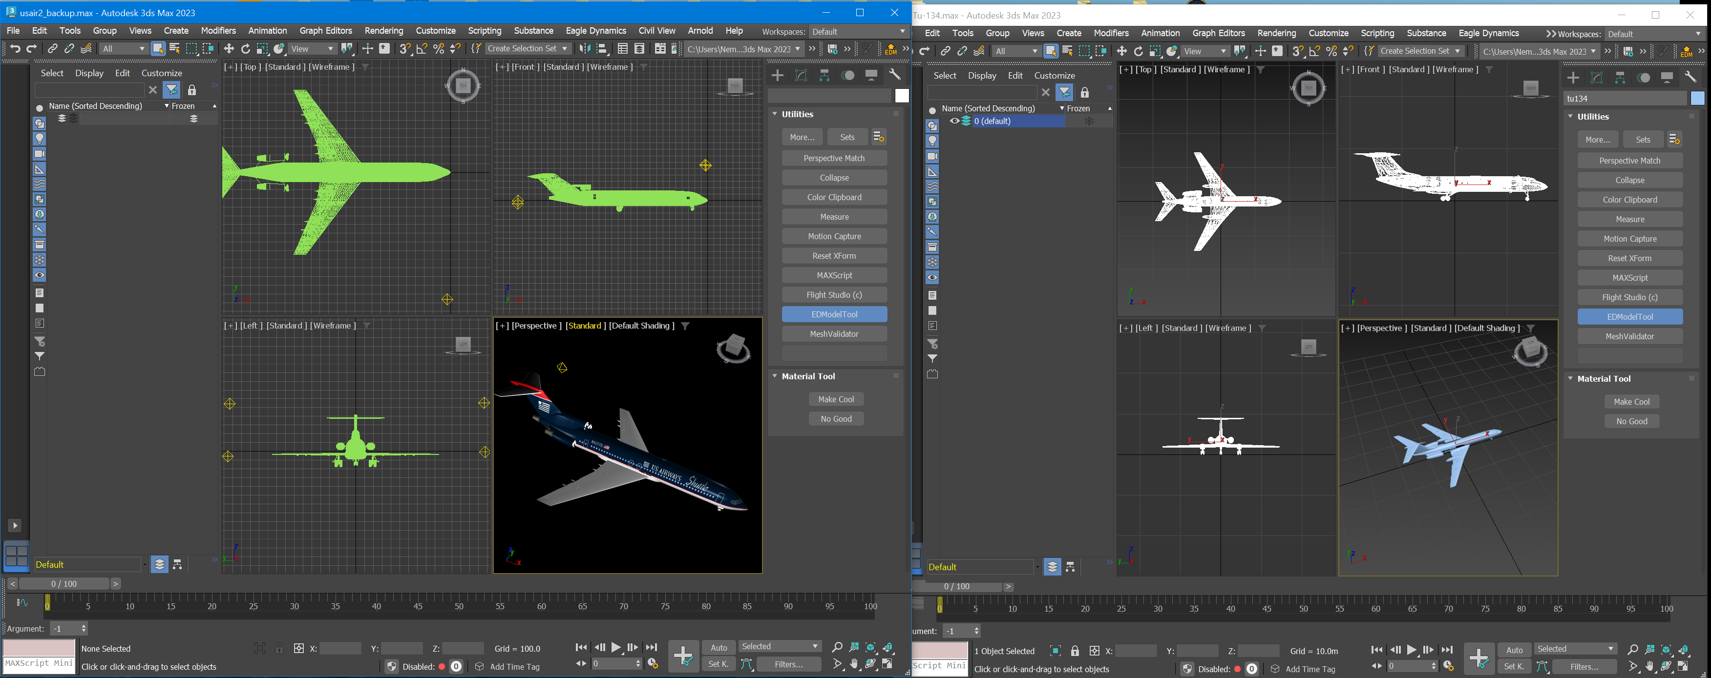Click Pan View hand in usair2_backup navigation
This screenshot has width=1711, height=678.
click(854, 663)
